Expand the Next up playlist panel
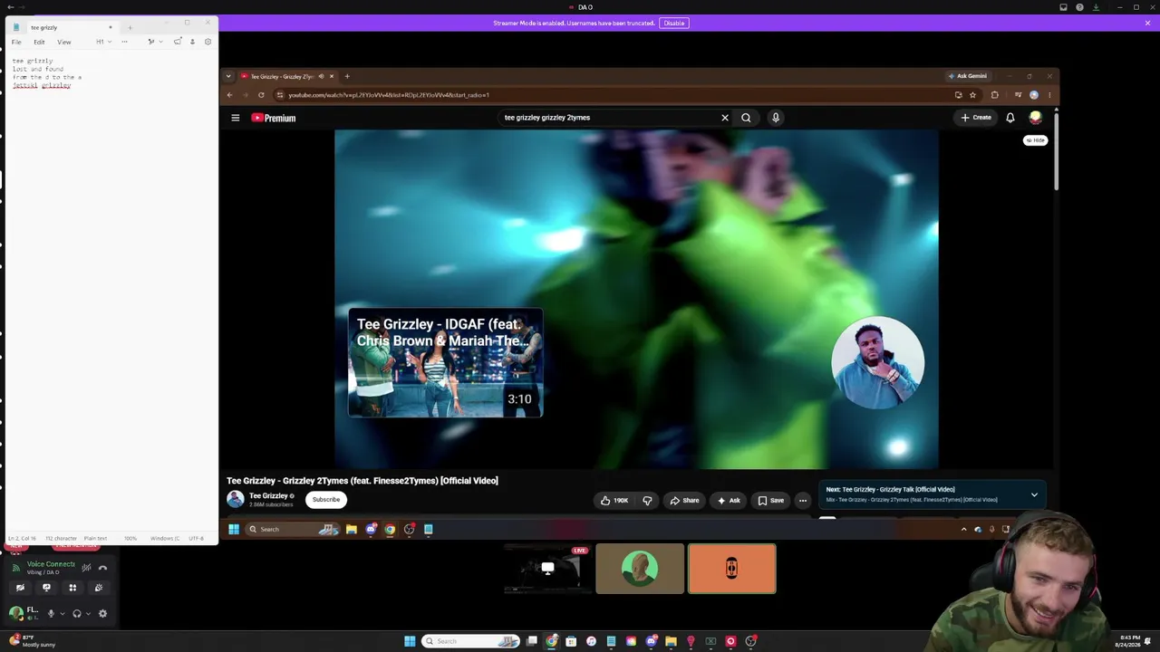The width and height of the screenshot is (1160, 652). click(1034, 494)
